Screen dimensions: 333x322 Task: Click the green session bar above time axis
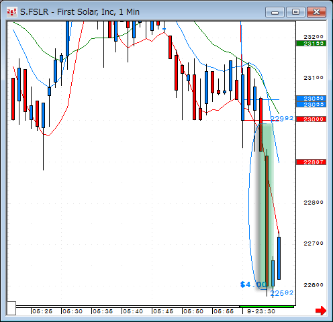point(267,307)
